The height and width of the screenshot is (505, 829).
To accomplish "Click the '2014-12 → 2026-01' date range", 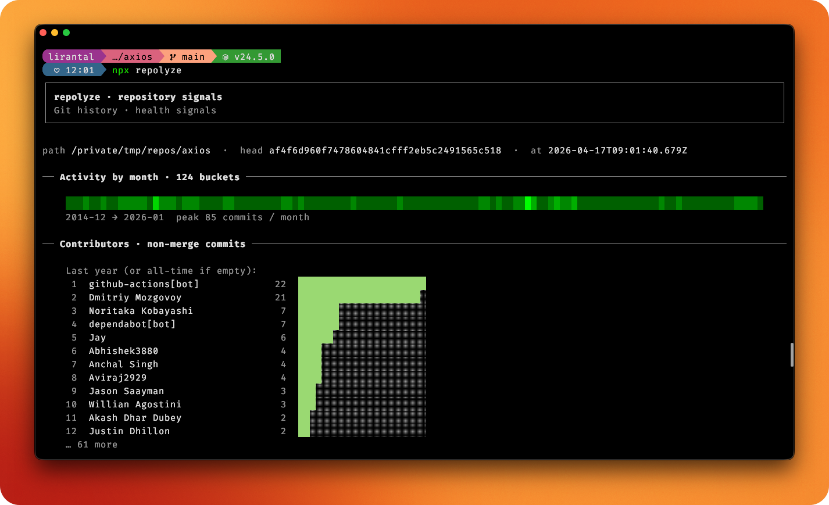I will tap(115, 217).
